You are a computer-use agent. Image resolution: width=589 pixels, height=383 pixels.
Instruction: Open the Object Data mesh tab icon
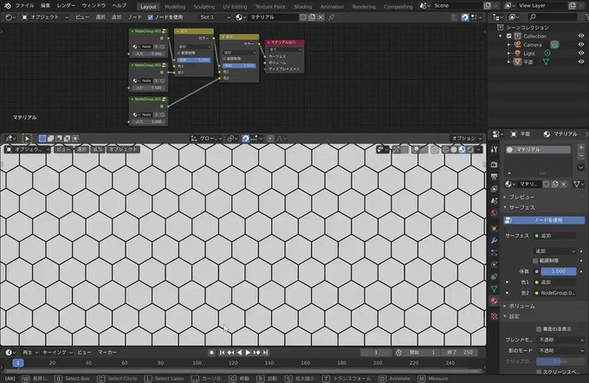point(495,289)
